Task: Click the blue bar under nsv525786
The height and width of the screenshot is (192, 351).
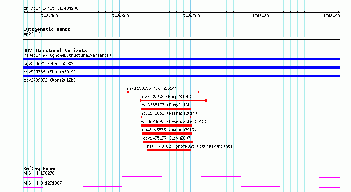Action: [x=181, y=76]
